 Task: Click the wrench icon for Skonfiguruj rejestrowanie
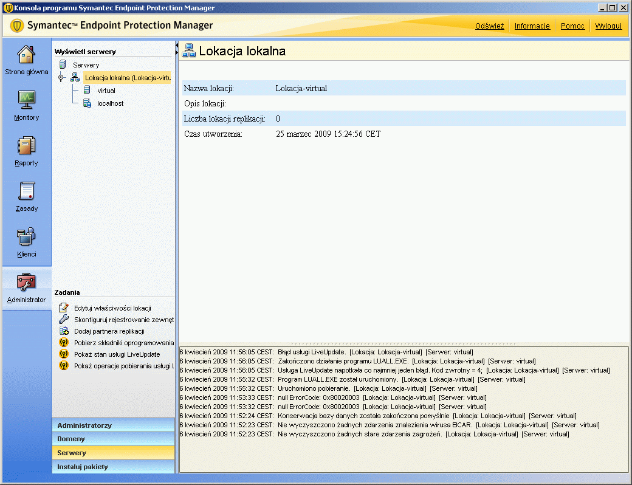click(x=64, y=319)
